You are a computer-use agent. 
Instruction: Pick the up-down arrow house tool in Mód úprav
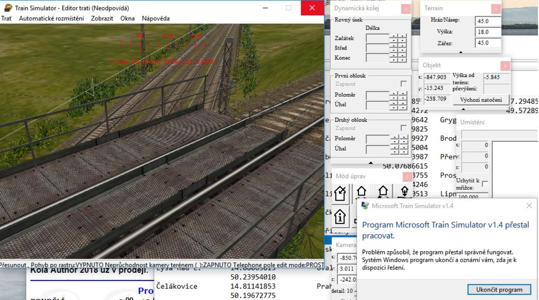(x=404, y=192)
